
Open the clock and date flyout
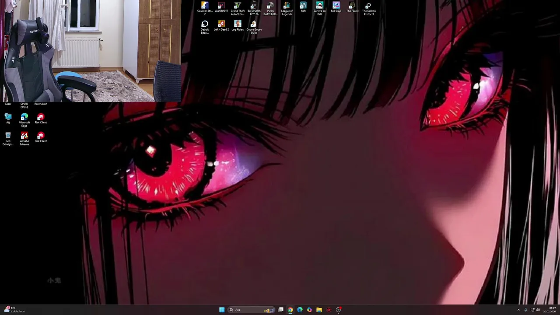click(x=549, y=310)
